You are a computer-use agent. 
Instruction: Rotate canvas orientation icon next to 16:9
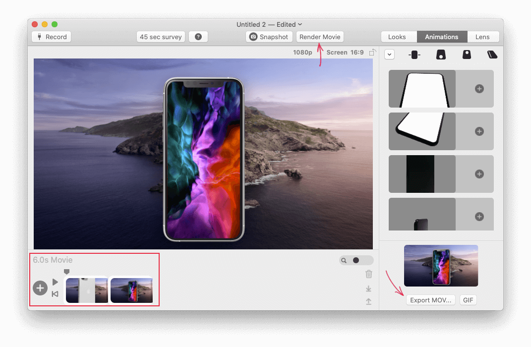coord(372,53)
